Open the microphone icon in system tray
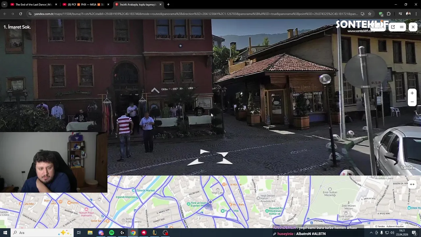 tap(382, 233)
